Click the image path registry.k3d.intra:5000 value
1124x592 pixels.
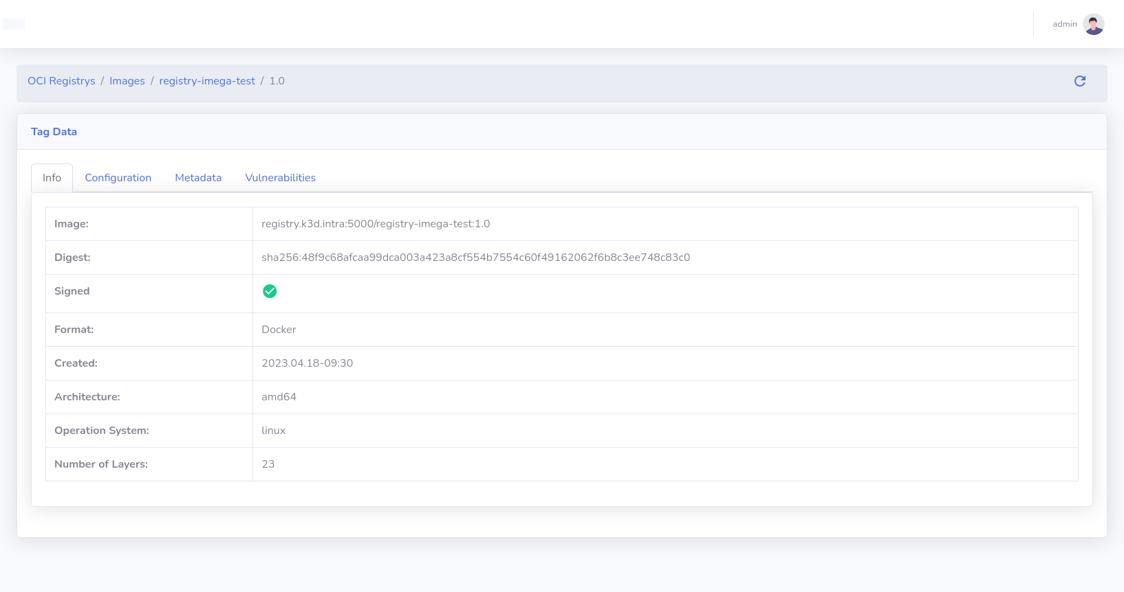[x=376, y=224]
